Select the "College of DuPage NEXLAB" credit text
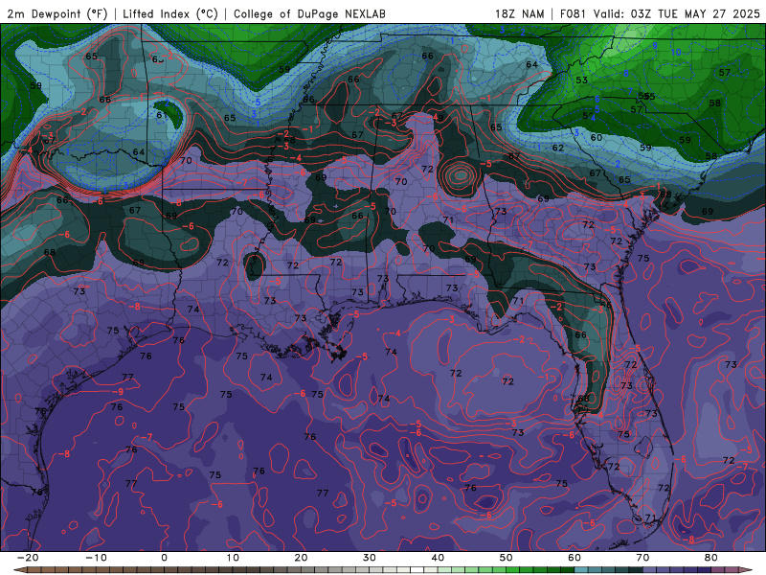The image size is (766, 575). [x=309, y=13]
